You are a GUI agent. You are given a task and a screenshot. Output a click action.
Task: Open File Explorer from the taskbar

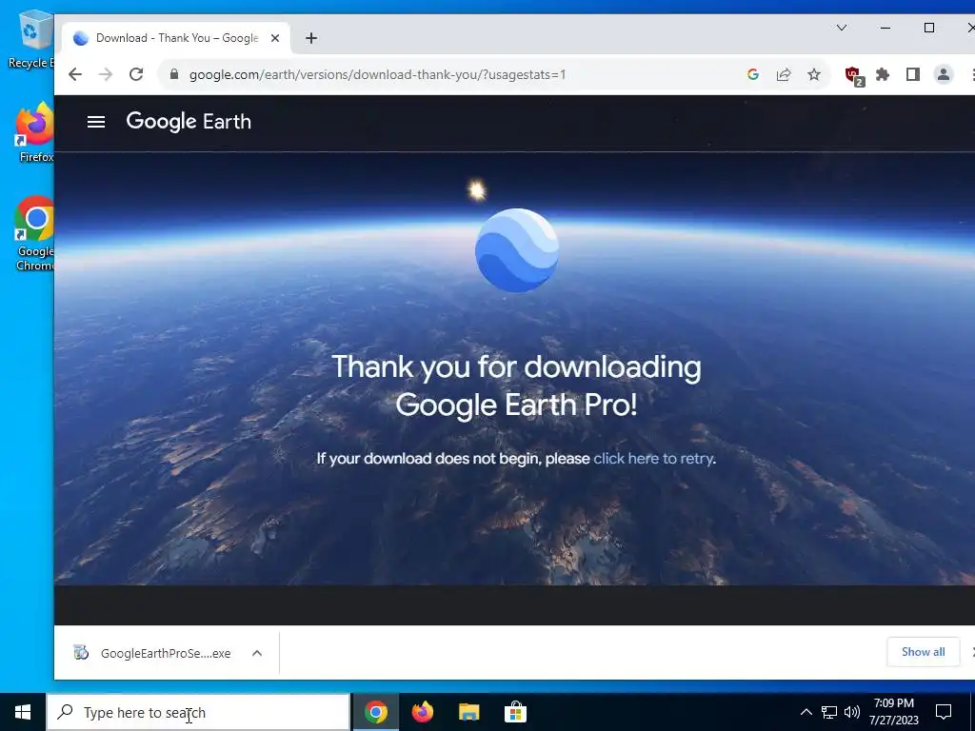click(x=468, y=712)
